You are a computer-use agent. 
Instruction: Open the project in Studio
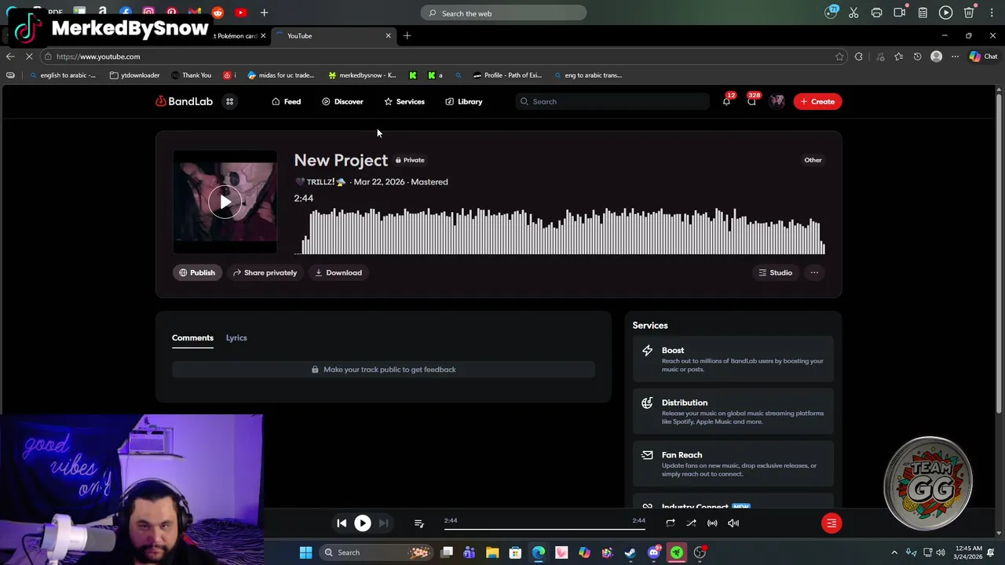point(775,272)
